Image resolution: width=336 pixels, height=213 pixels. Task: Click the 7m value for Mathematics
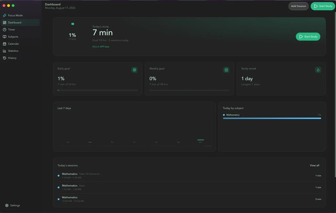click(x=319, y=115)
